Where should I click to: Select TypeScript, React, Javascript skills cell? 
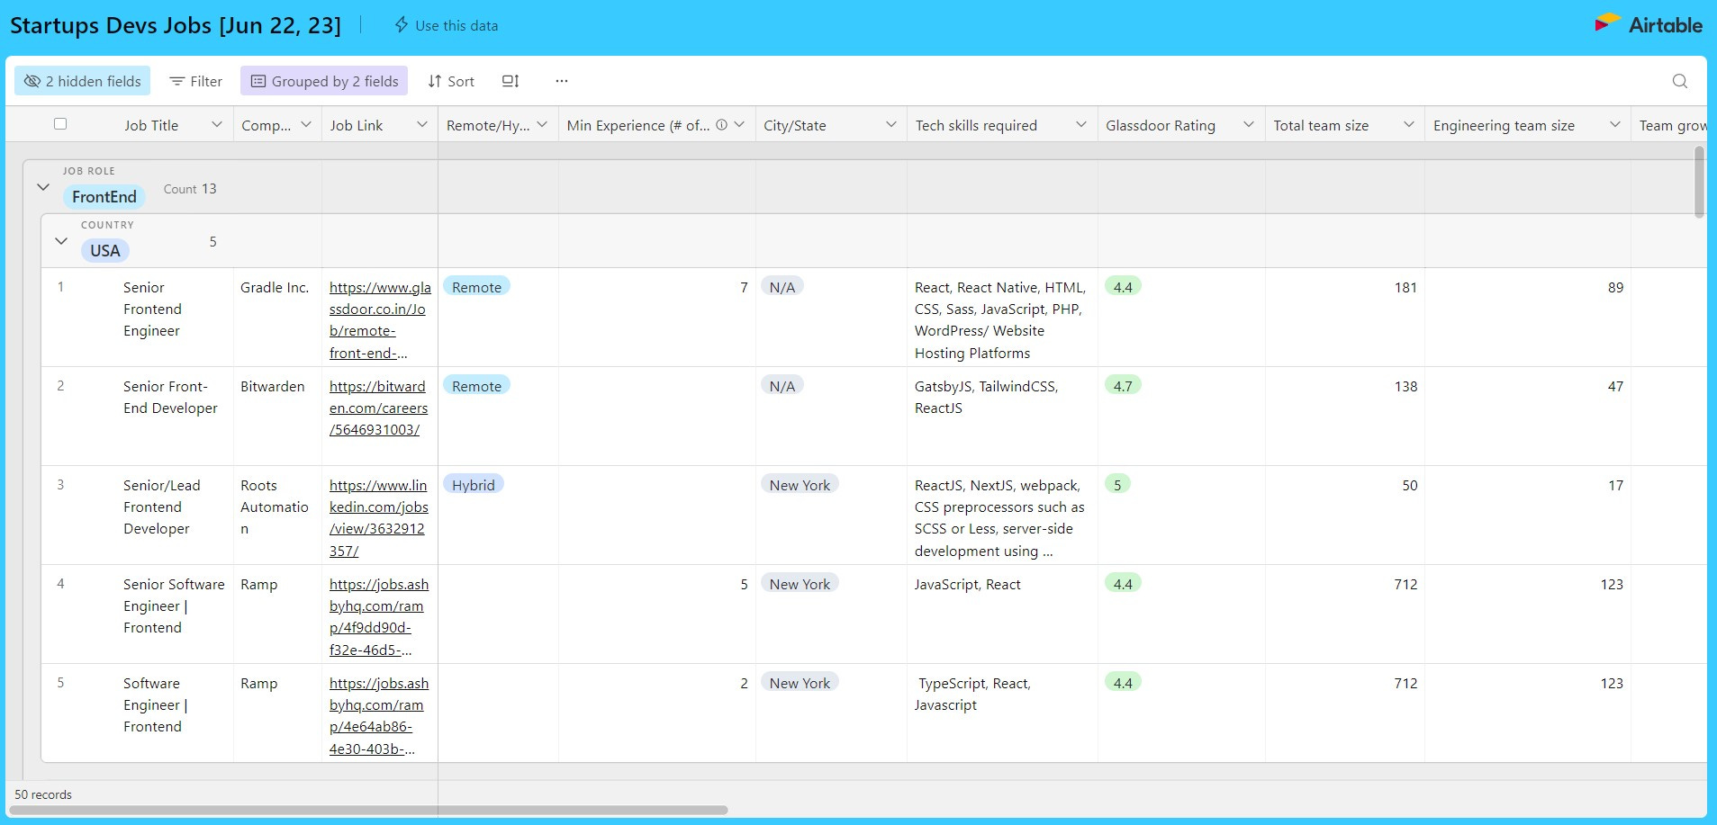pos(1002,713)
